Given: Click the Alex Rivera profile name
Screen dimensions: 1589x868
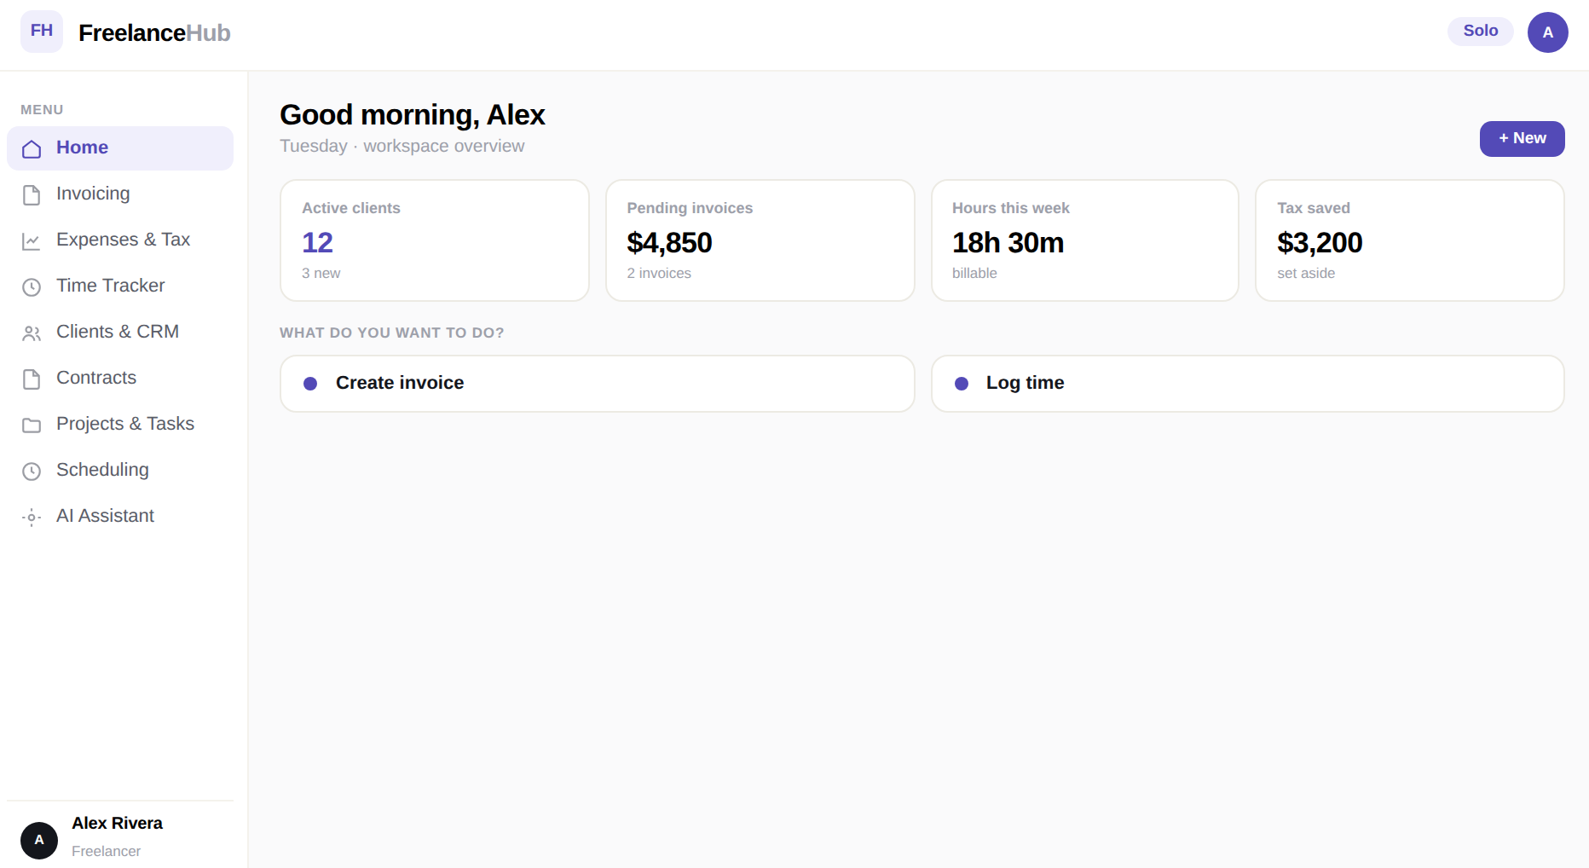Looking at the screenshot, I should click(118, 824).
